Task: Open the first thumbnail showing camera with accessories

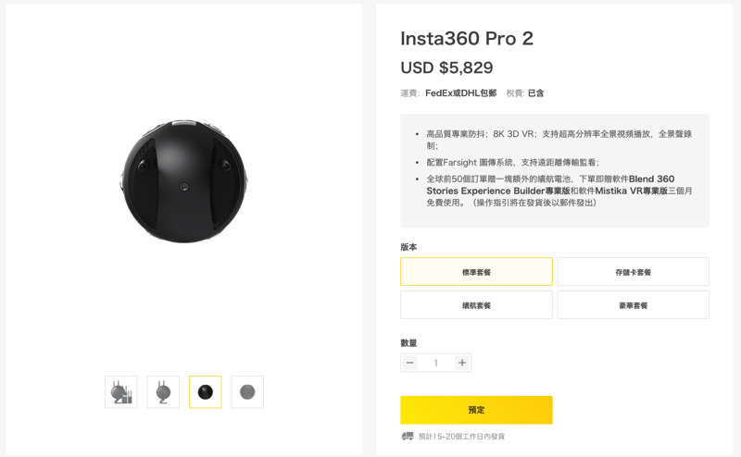Action: pyautogui.click(x=121, y=392)
